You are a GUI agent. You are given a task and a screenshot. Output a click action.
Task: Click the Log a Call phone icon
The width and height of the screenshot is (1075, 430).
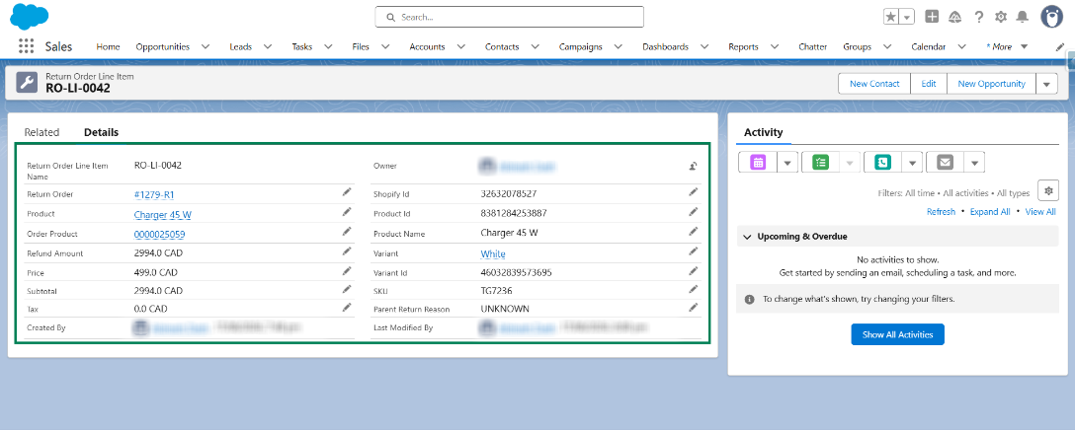[882, 163]
